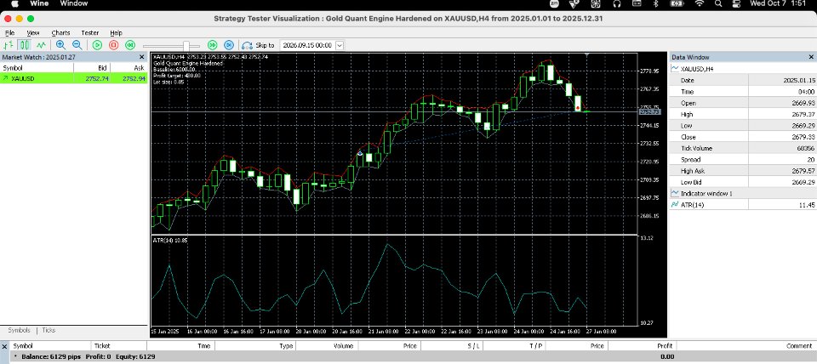Open the View menu

[33, 33]
